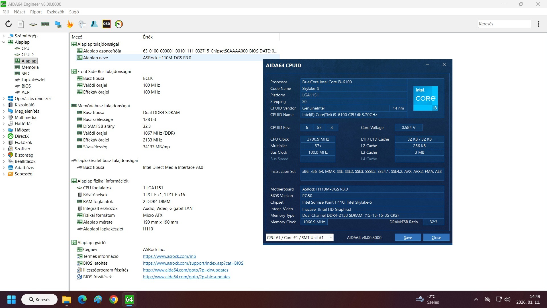This screenshot has width=547, height=308.
Task: Select BIOS under Alaplap
Action: (26, 86)
